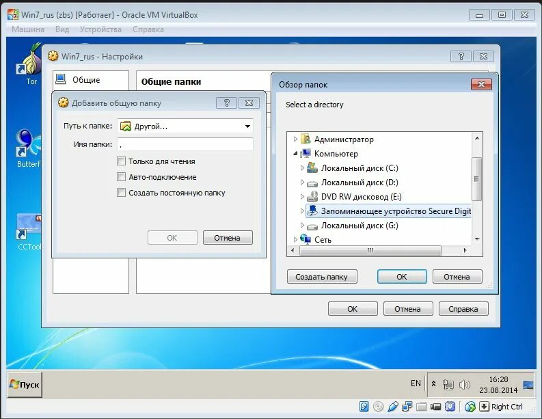Screen dimensions: 542x419
Task: Click the Butterfly shortcut icon on the guest desktop
Action: click(29, 141)
